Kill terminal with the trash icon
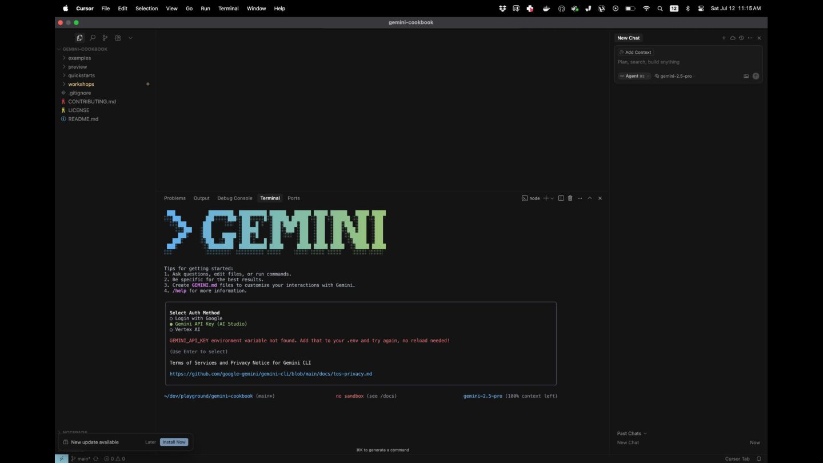 570,198
